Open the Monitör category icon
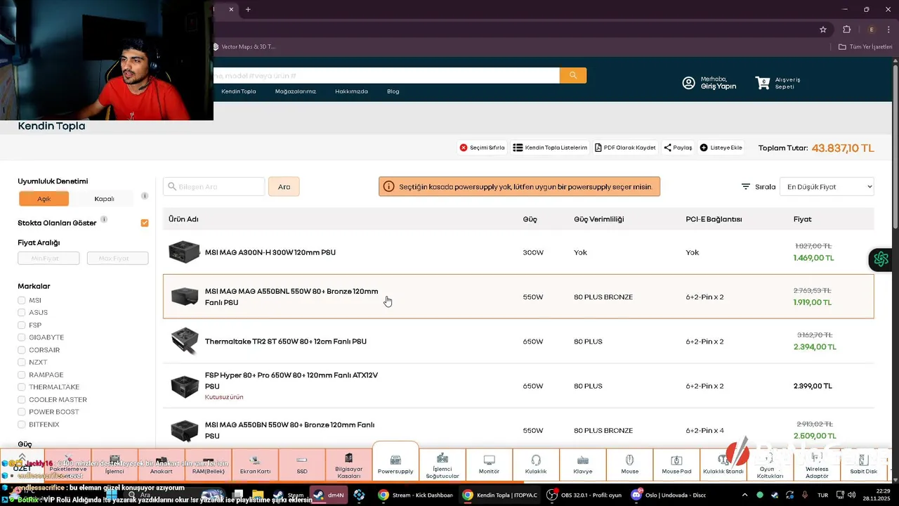899x506 pixels. pos(490,460)
